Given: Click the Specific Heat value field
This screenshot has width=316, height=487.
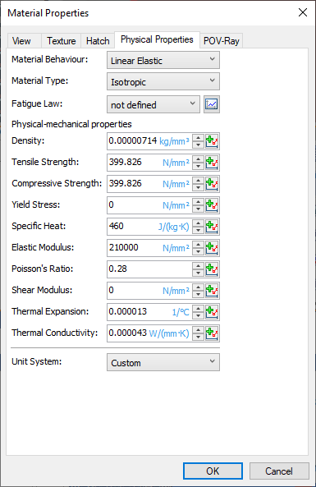Looking at the screenshot, I should pyautogui.click(x=149, y=227).
